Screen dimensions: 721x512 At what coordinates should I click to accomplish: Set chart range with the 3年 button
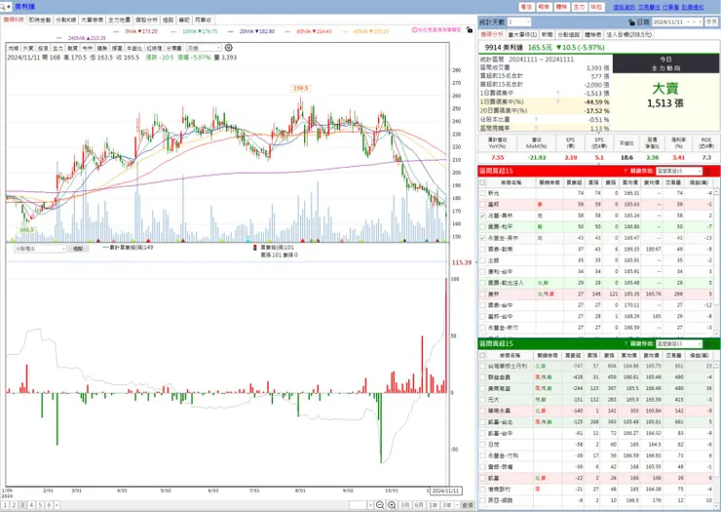coord(447,505)
